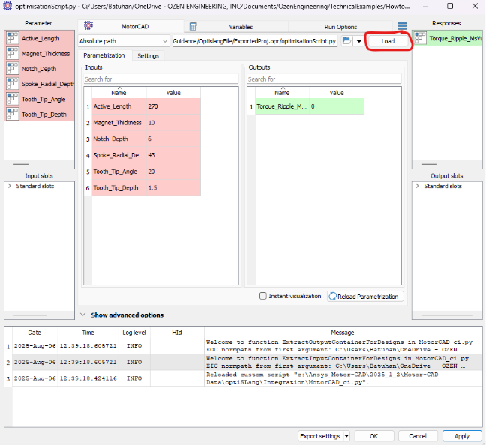Viewport: 486px width, 445px height.
Task: Click the Inputs search field
Action: pyautogui.click(x=160, y=79)
